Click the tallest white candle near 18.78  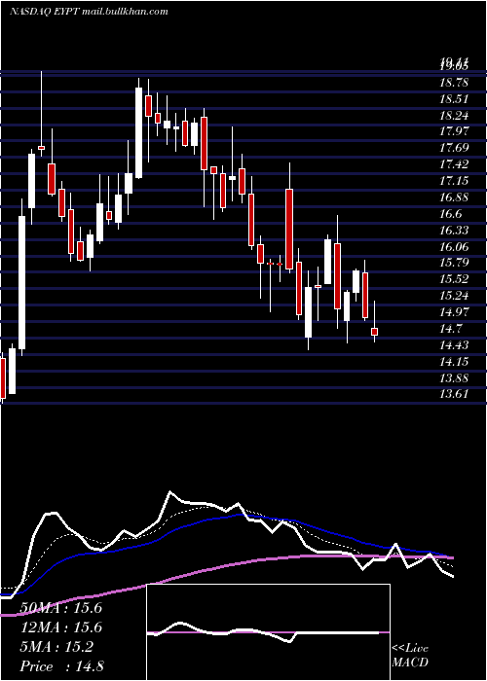pyautogui.click(x=138, y=133)
